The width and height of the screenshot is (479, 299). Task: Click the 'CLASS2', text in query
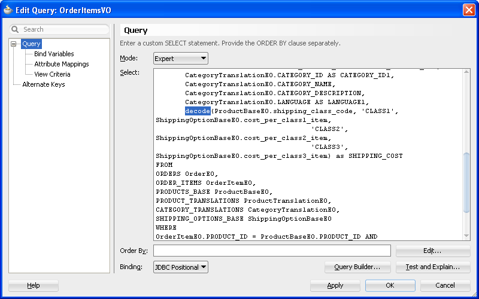330,129
